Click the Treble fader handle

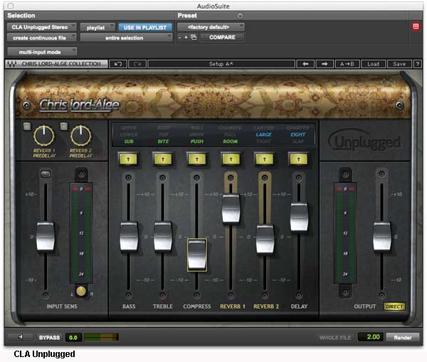click(163, 237)
